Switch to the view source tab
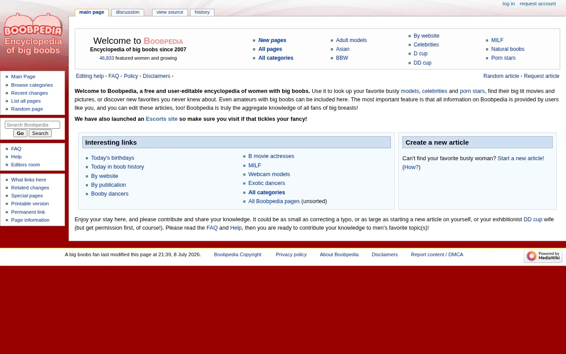Viewport: 566px width, 354px height. point(170,12)
